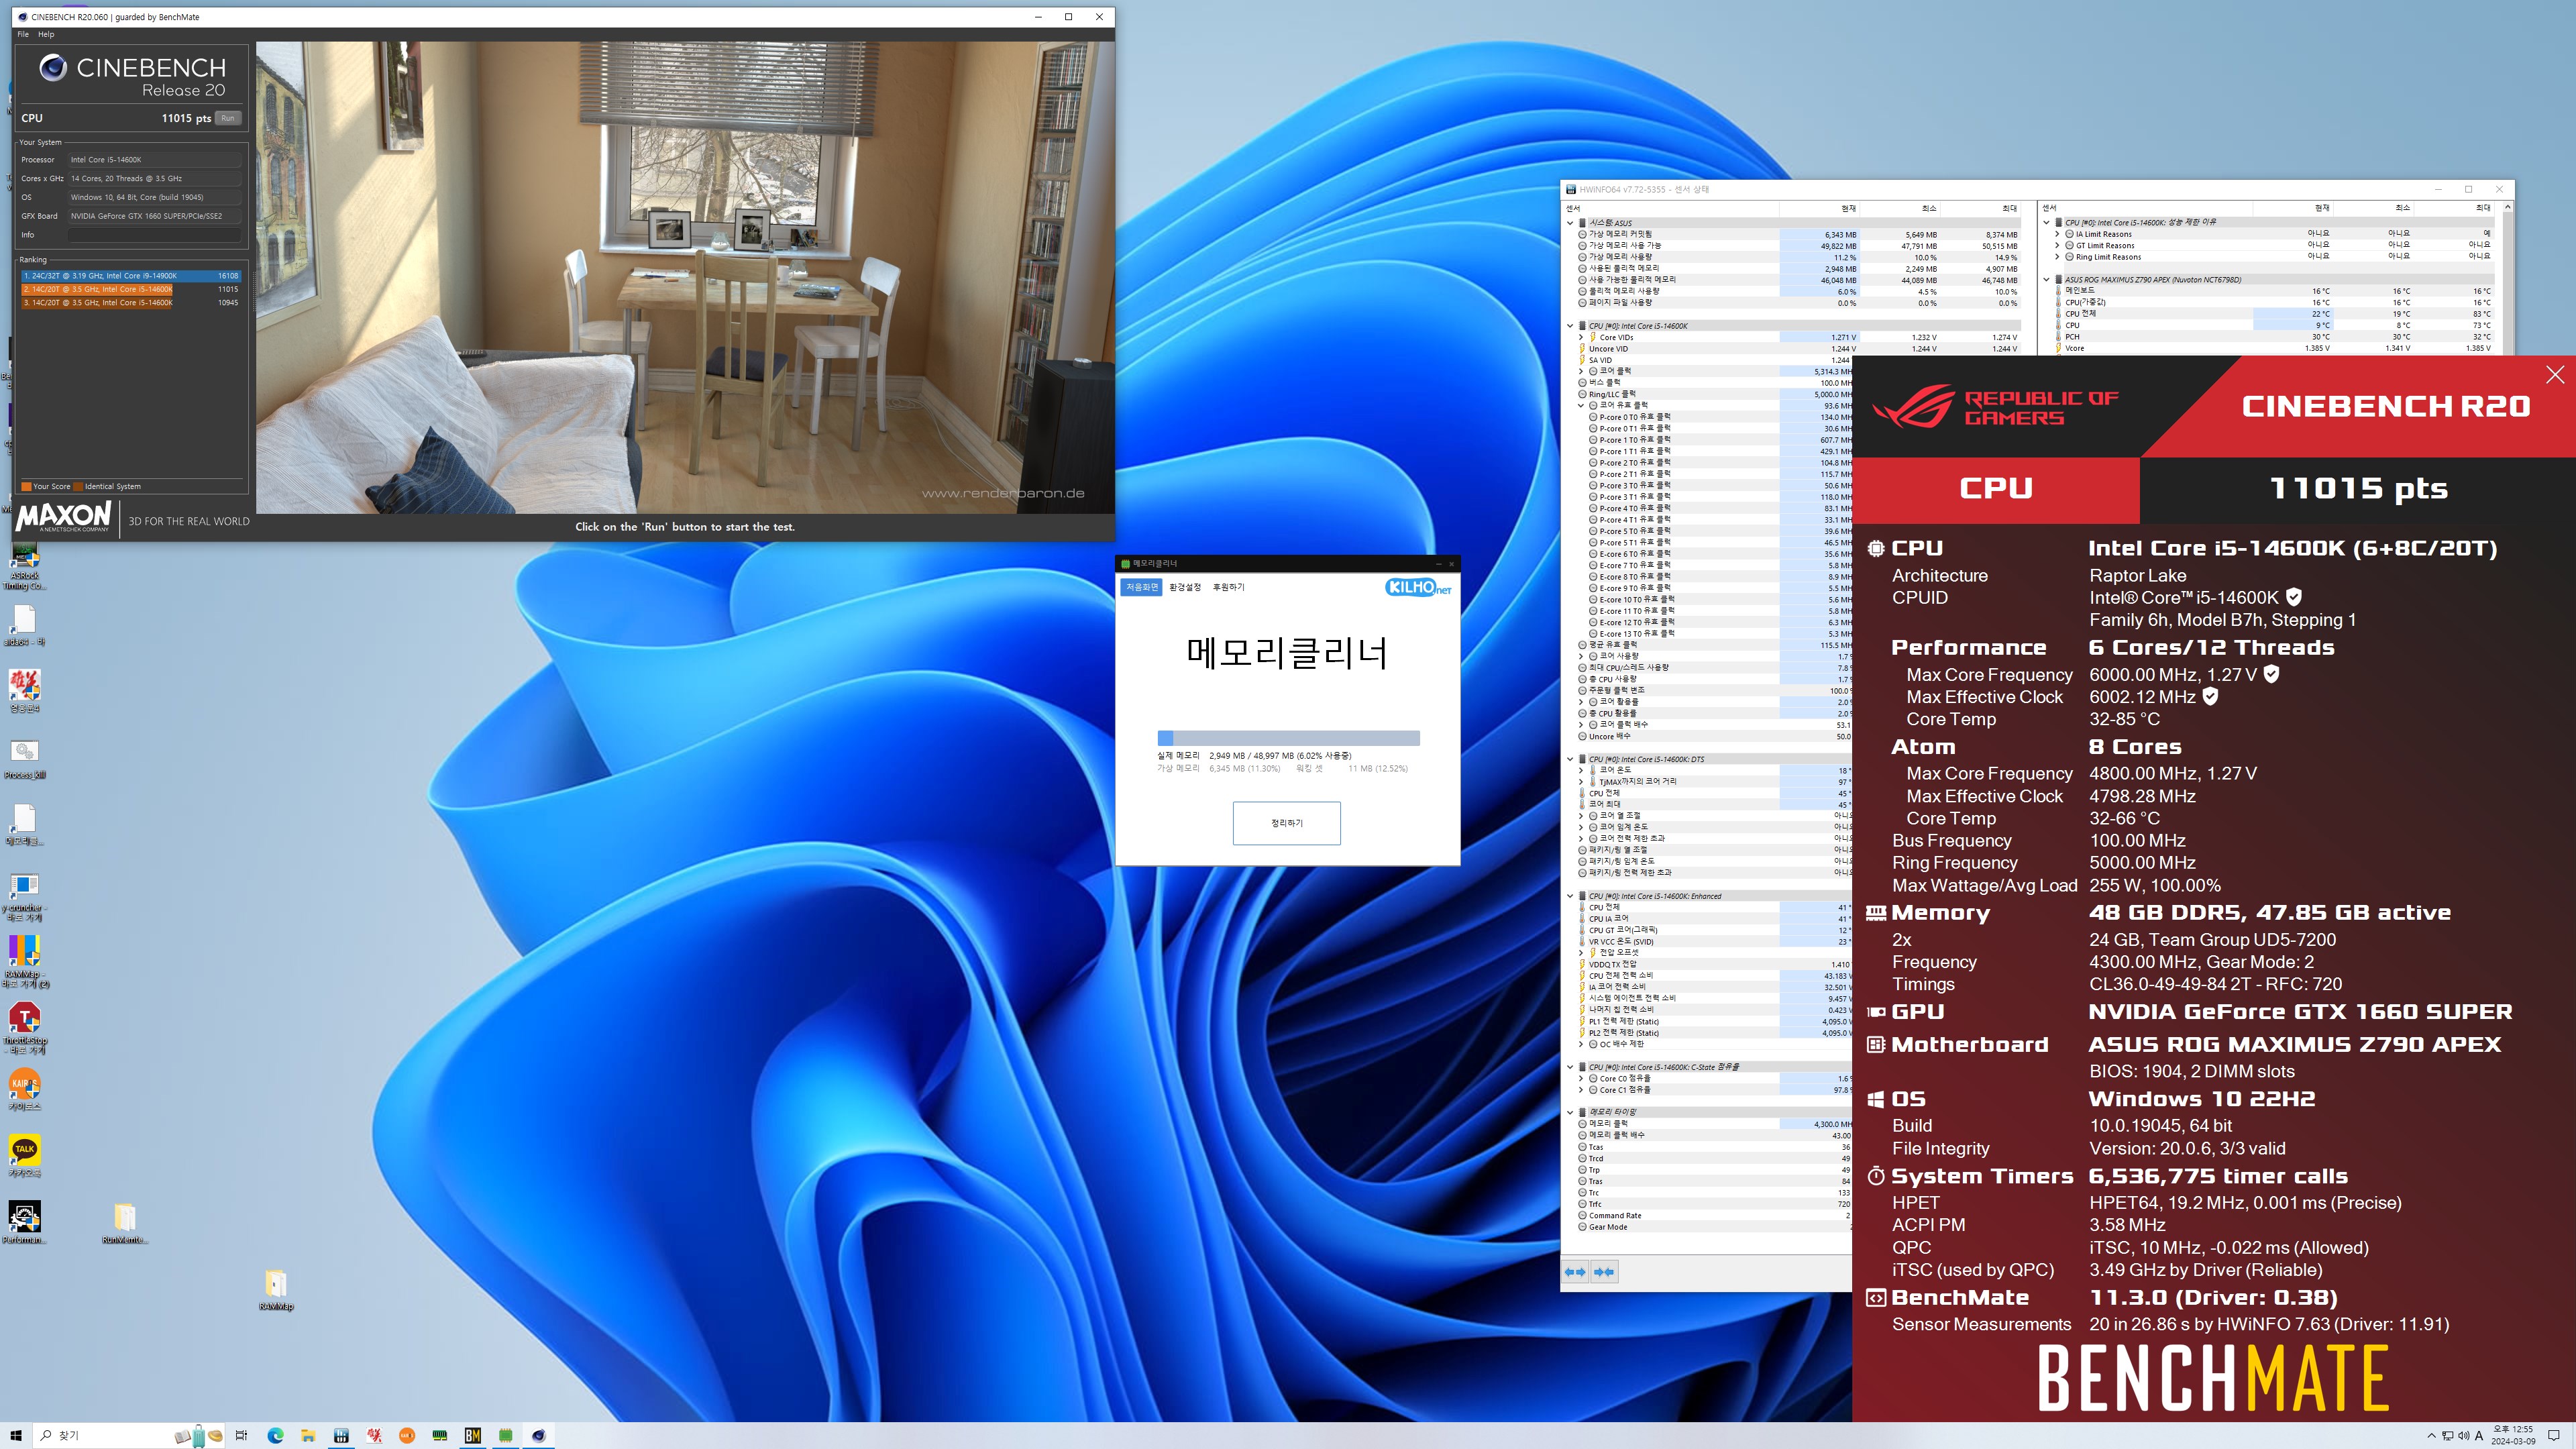Open the 카이로스 (KAIROS) desktop shortcut

24,1089
